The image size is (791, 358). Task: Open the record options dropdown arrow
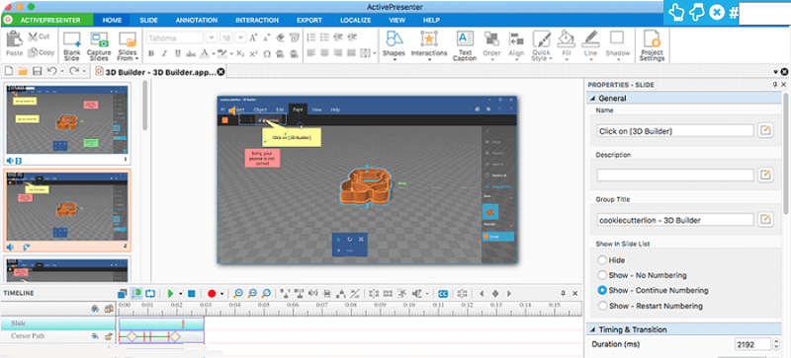point(221,294)
